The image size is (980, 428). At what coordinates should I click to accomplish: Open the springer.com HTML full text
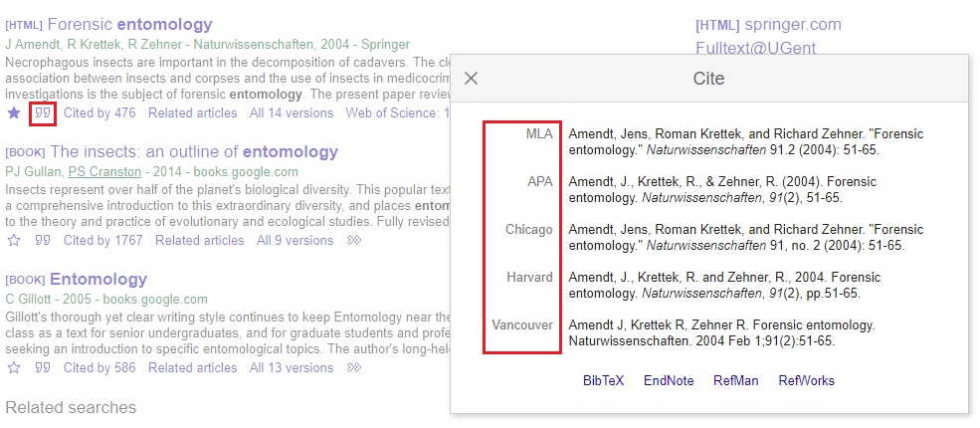(768, 25)
